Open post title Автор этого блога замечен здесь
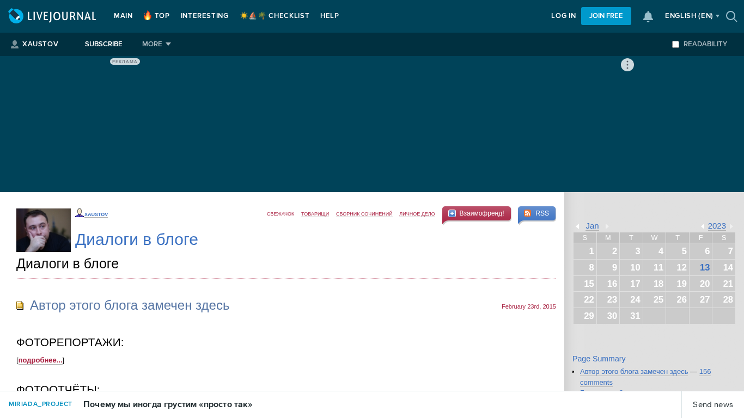This screenshot has width=744, height=418. [x=130, y=305]
